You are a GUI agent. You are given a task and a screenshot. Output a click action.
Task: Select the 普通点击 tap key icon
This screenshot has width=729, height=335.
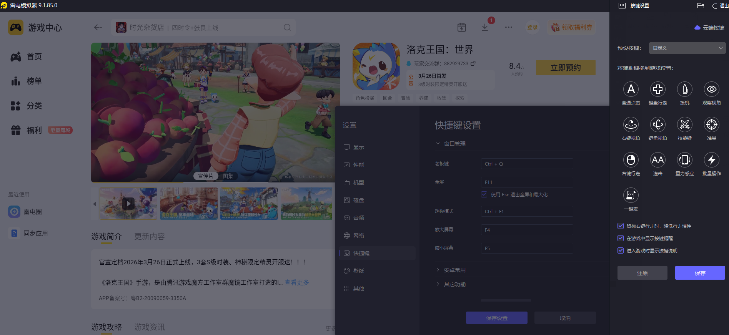[x=631, y=89]
